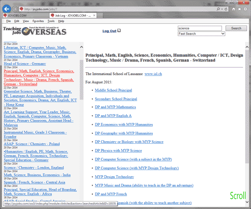Open DP and MYP English A link
This screenshot has width=251, height=209.
pyautogui.click(x=113, y=116)
